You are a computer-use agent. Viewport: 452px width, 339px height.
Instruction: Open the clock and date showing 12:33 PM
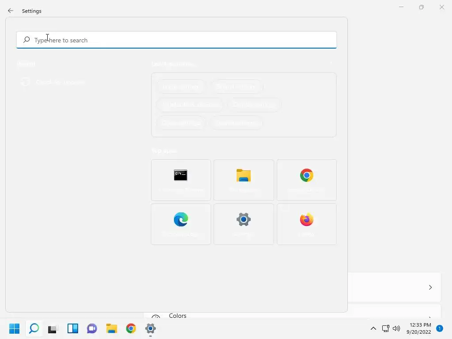[419, 328]
